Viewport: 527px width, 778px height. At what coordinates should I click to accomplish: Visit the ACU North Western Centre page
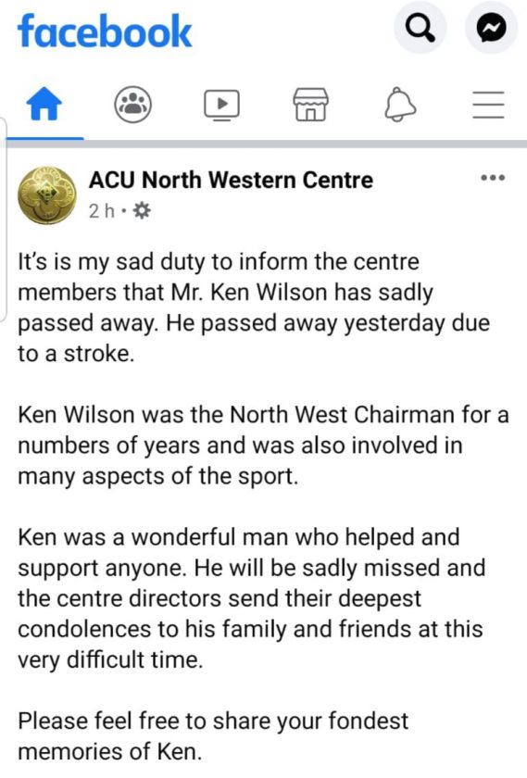(231, 180)
